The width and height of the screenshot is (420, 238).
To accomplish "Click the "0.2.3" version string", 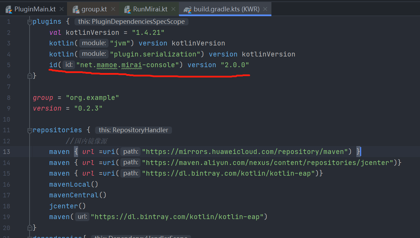I will (x=88, y=108).
